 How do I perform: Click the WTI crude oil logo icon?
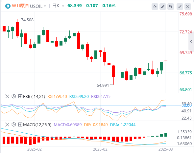[x=8, y=6]
